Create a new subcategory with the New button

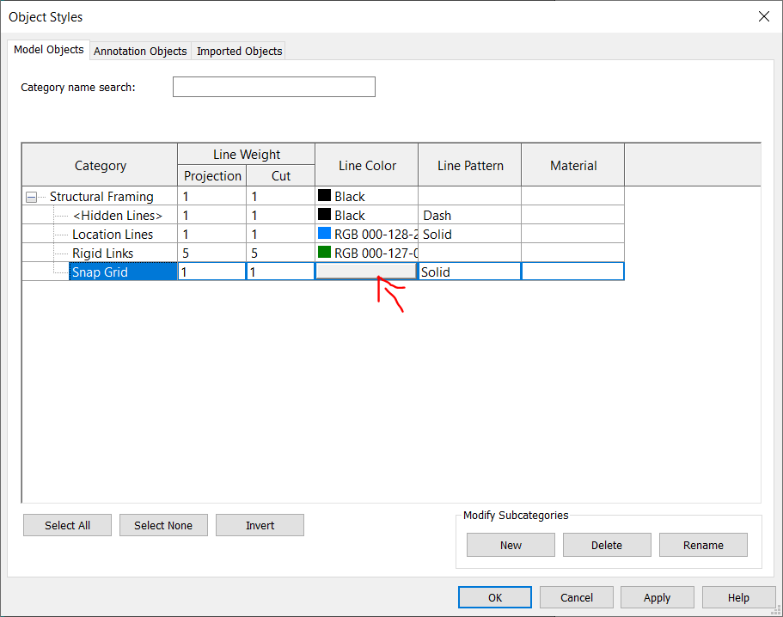pyautogui.click(x=510, y=544)
